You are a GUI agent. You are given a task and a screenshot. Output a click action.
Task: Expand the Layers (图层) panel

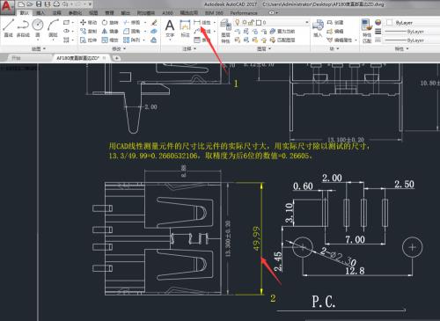(263, 48)
